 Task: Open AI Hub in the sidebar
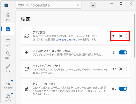coord(8,55)
